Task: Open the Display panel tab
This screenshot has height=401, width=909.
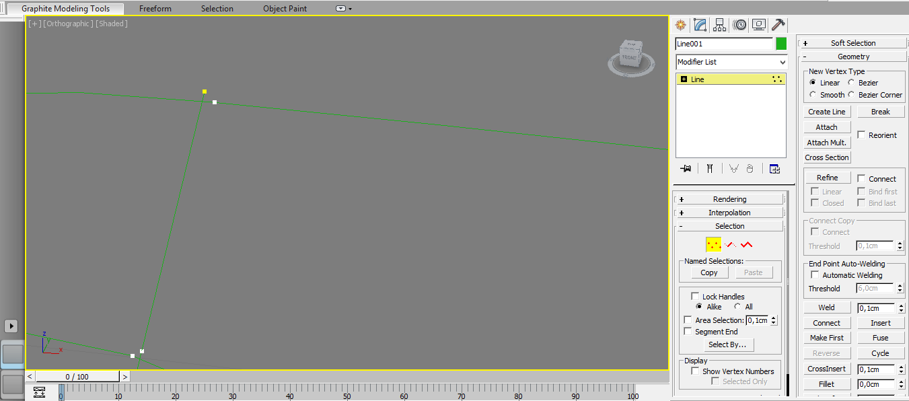Action: tap(759, 25)
